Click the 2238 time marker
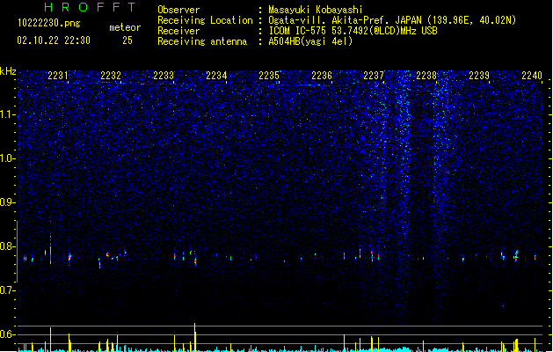Viewport: 553px width, 352px height. (x=426, y=76)
